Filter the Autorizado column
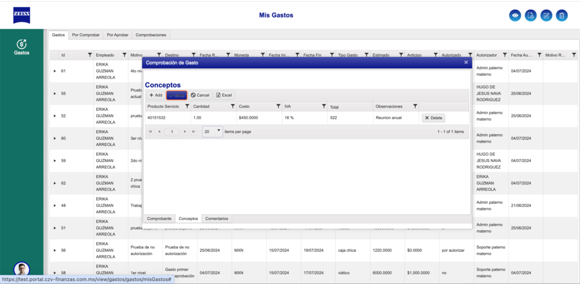 coord(470,55)
